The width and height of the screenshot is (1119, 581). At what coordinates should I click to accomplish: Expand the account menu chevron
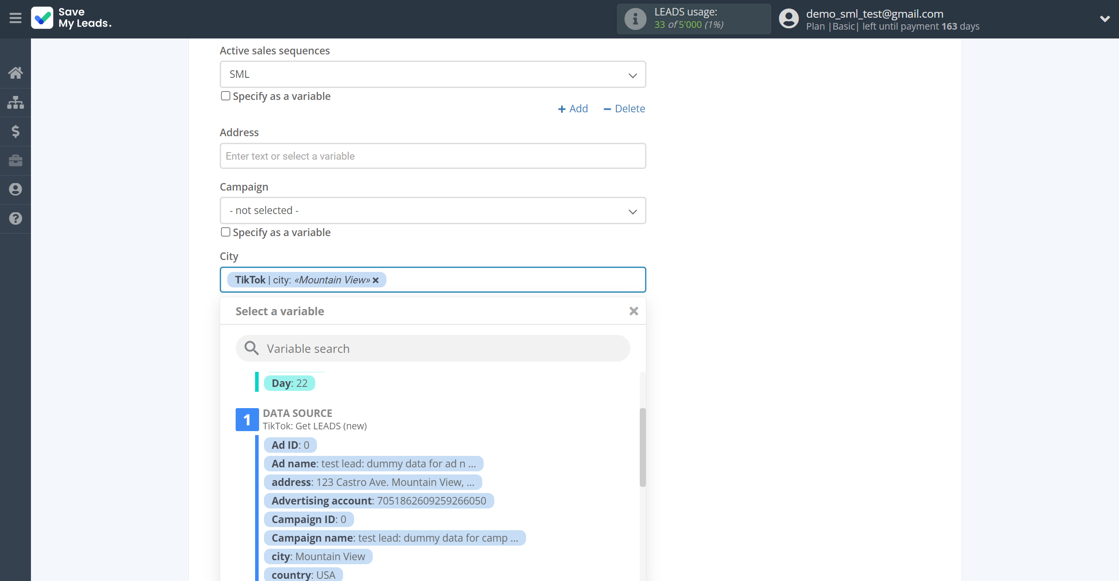[x=1105, y=19]
